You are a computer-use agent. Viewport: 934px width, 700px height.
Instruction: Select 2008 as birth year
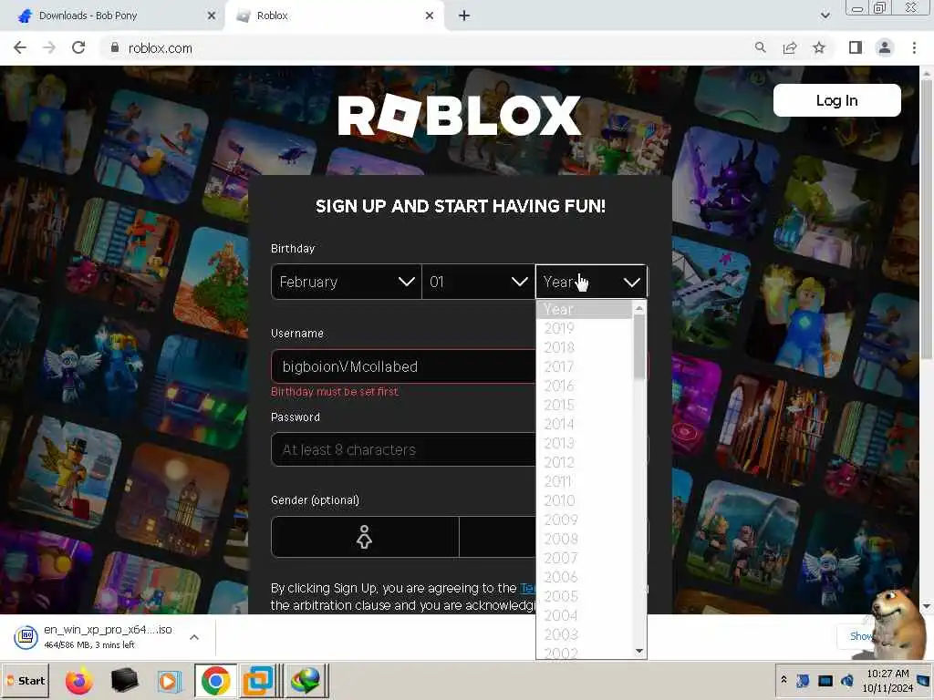584,539
